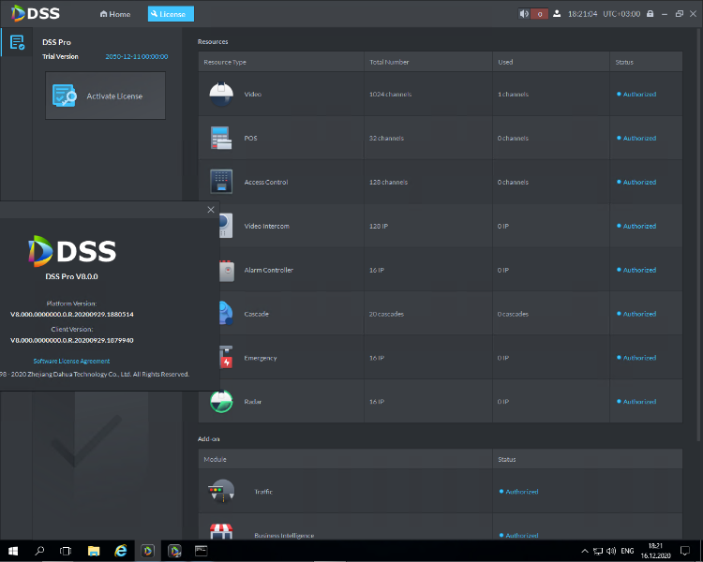Click the Emergency resource icon
Image resolution: width=703 pixels, height=562 pixels.
(226, 357)
